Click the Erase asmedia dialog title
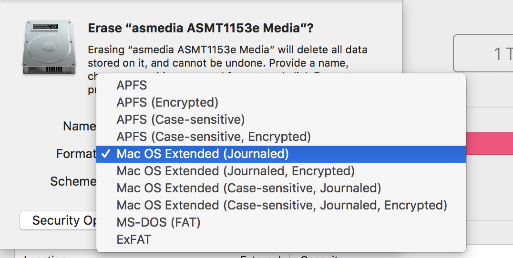Image resolution: width=513 pixels, height=258 pixels. [201, 28]
